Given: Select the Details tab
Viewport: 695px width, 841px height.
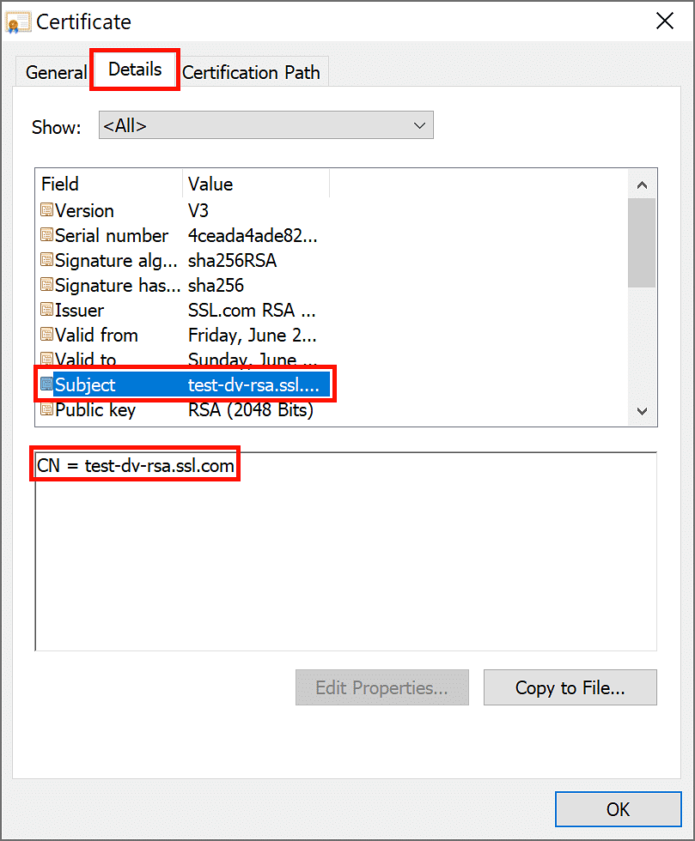Looking at the screenshot, I should pyautogui.click(x=134, y=72).
